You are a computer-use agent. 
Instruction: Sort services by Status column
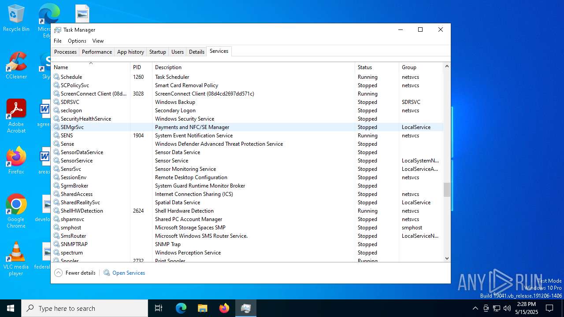click(377, 67)
